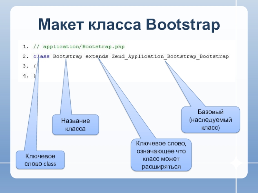Click line number "4." in code listing
Image resolution: width=258 pixels, height=193 pixels.
pyautogui.click(x=26, y=76)
